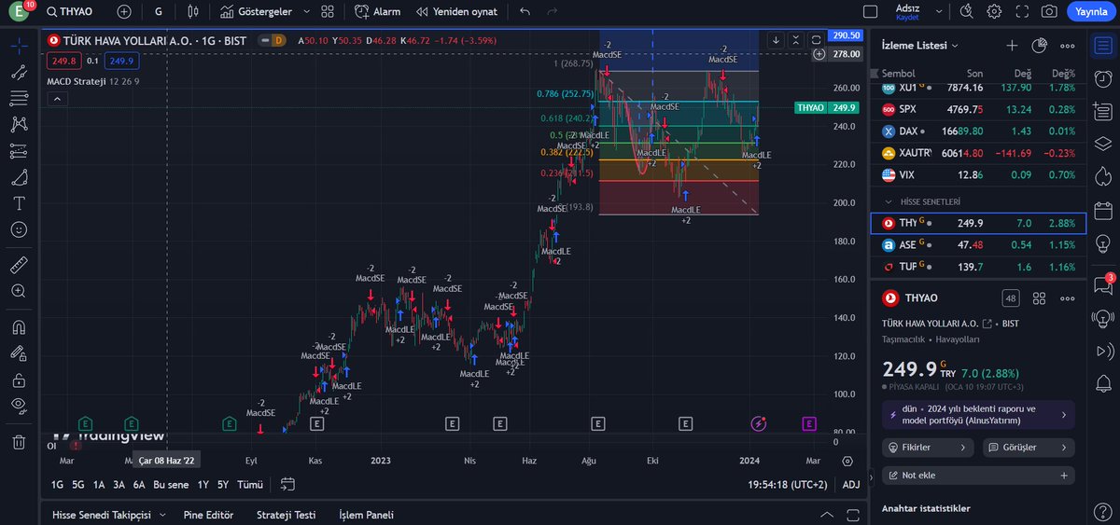Open the quick search icon
The height and width of the screenshot is (525, 1120).
point(966,12)
